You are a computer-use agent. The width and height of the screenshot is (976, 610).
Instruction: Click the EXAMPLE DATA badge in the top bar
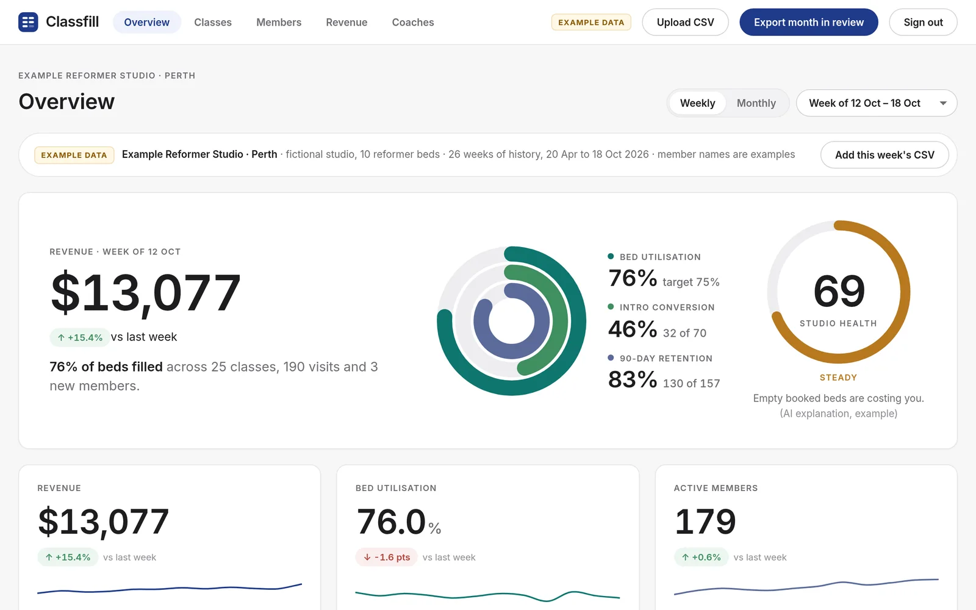pos(591,22)
